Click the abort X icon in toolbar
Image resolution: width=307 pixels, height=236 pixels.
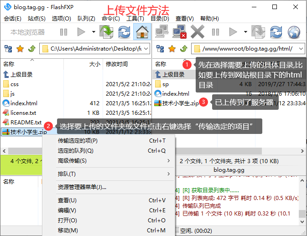(x=198, y=32)
